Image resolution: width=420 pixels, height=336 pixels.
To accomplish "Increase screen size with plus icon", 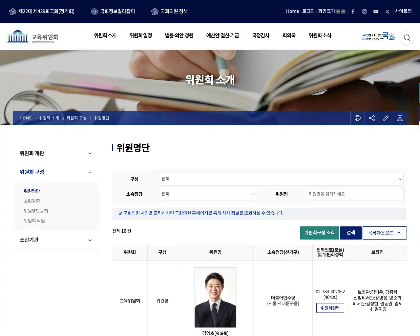I will click(338, 11).
